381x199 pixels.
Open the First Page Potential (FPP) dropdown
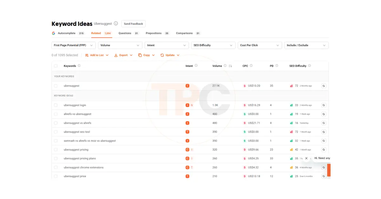pyautogui.click(x=73, y=45)
